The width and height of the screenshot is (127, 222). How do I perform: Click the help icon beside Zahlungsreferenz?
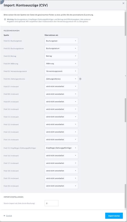(x=80, y=79)
